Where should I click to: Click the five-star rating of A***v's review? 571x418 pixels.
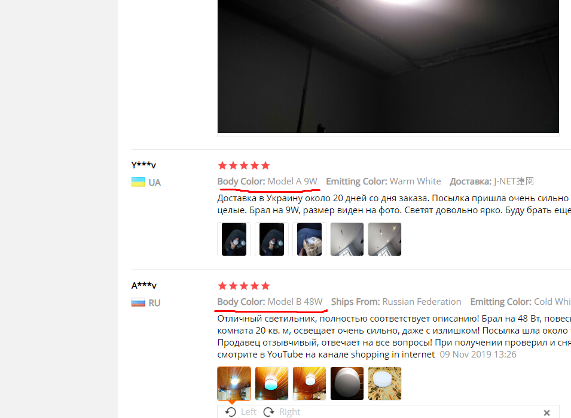point(243,286)
